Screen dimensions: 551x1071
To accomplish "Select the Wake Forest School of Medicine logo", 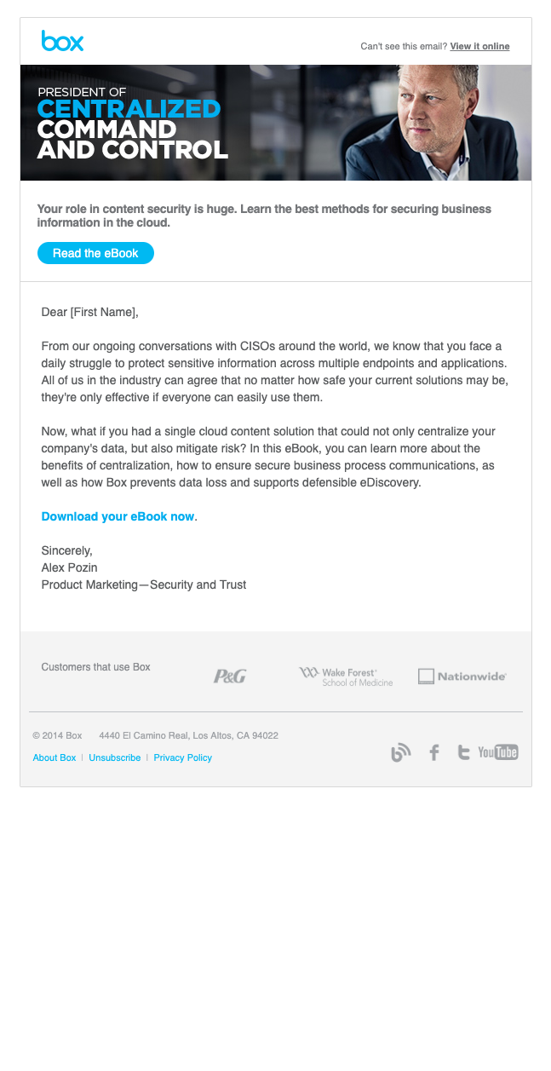I will click(346, 677).
